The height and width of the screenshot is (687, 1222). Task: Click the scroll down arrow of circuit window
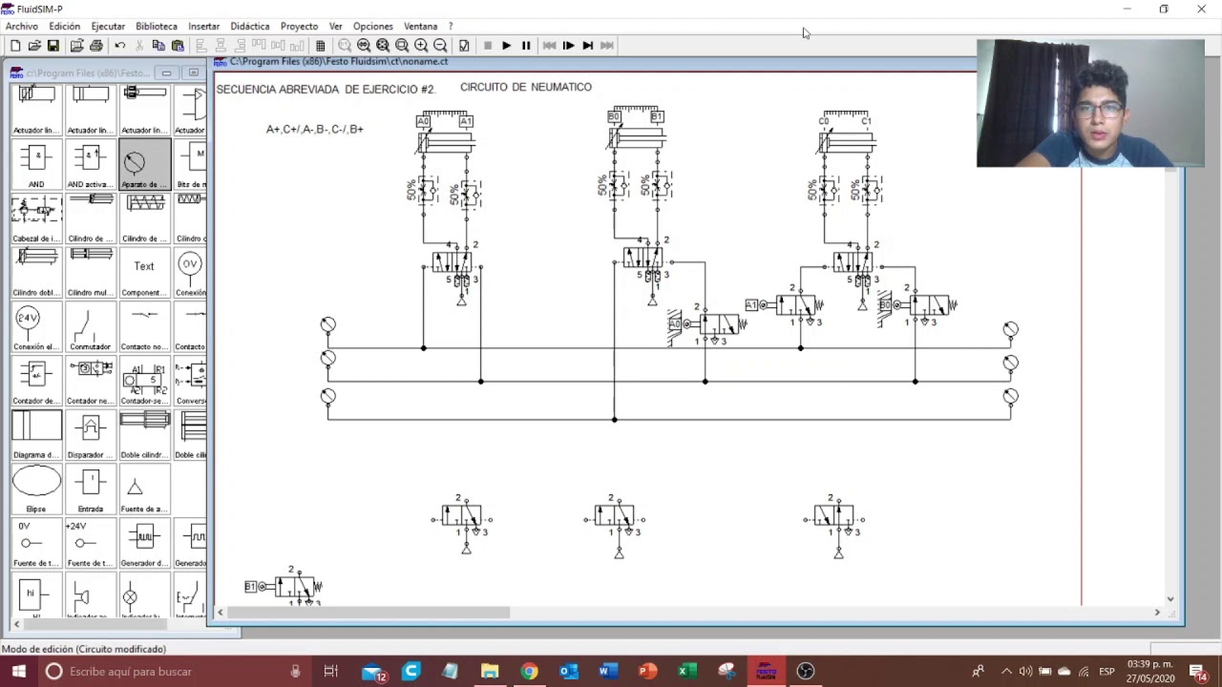pyautogui.click(x=1170, y=599)
